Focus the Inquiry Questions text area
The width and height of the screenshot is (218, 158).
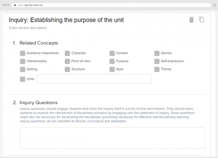coord(112,137)
